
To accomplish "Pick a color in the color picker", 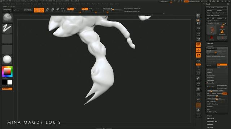I will (x=7, y=72).
